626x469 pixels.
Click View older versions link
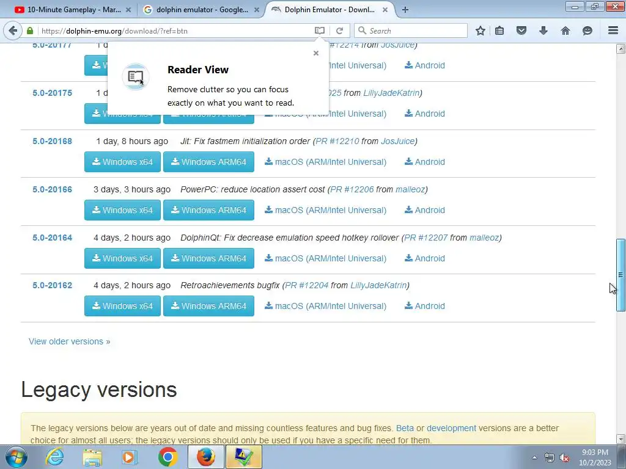pyautogui.click(x=70, y=341)
